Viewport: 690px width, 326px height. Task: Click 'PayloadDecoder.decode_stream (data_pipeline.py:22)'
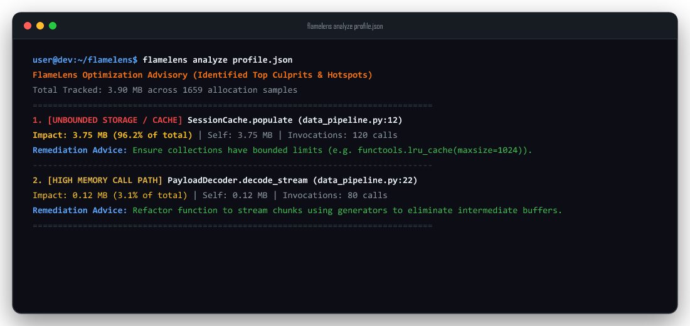coord(293,181)
